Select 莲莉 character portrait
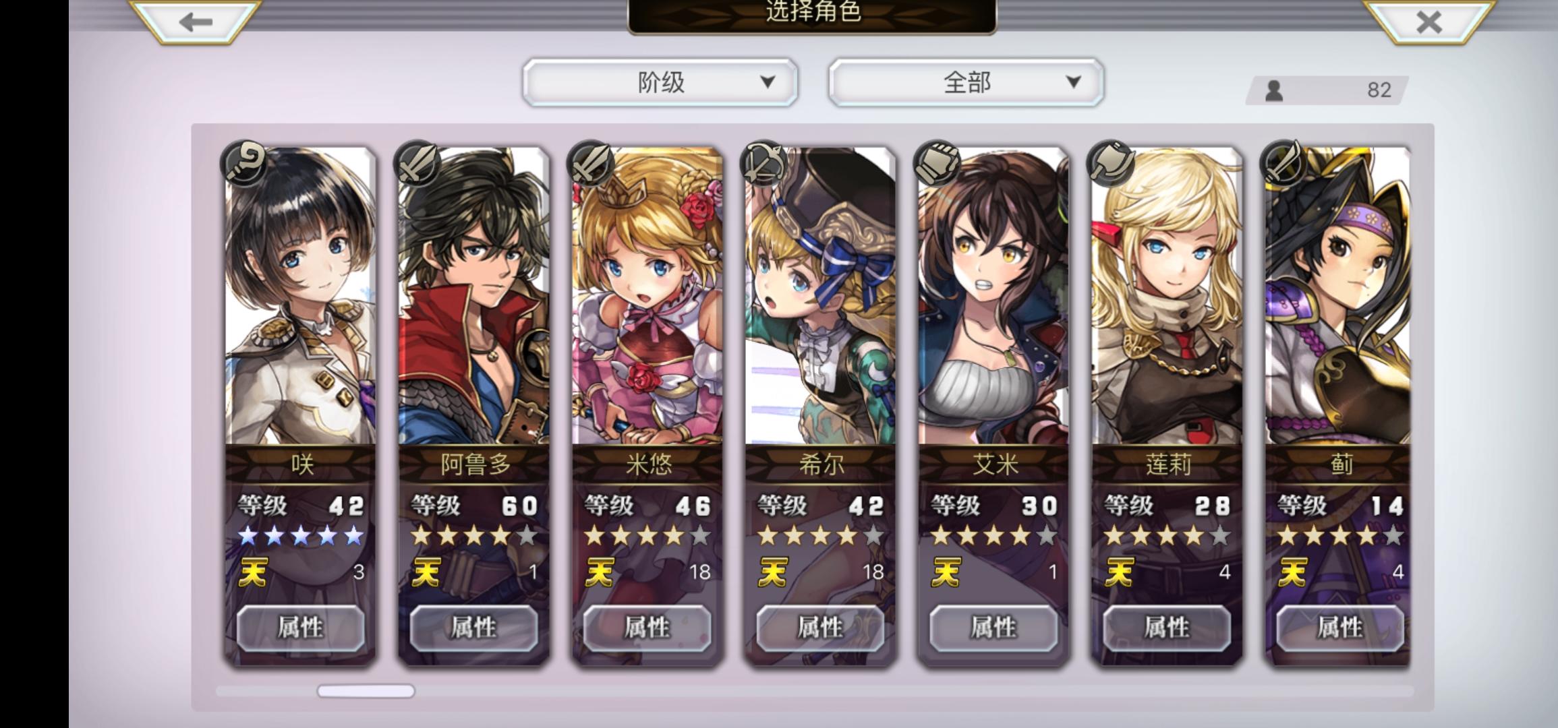 click(x=1167, y=297)
